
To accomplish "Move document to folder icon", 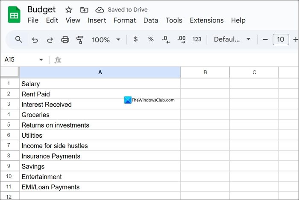I will click(x=84, y=9).
